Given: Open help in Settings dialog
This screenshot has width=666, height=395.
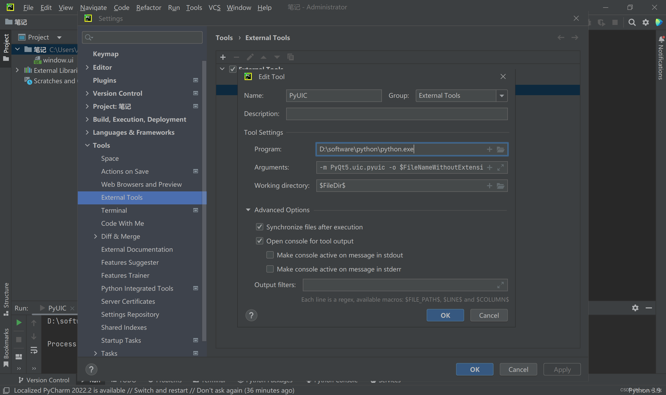Looking at the screenshot, I should click(91, 370).
